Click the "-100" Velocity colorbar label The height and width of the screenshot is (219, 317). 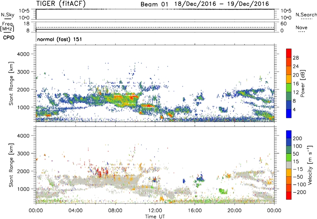click(x=299, y=185)
